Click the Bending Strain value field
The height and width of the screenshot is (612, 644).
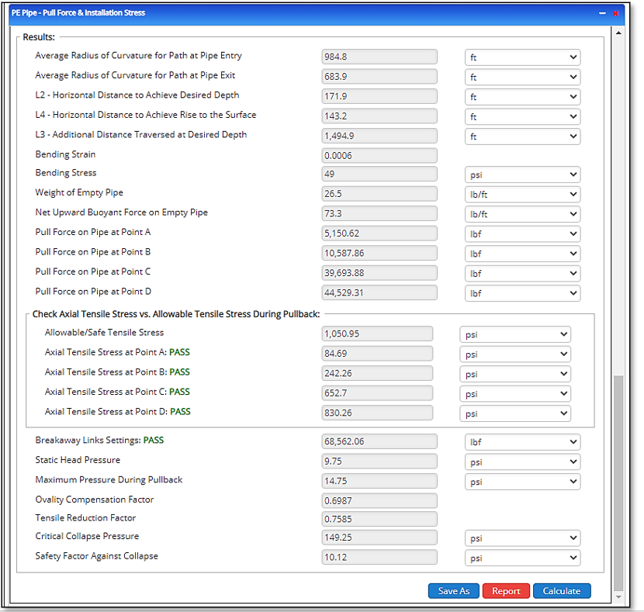(379, 155)
